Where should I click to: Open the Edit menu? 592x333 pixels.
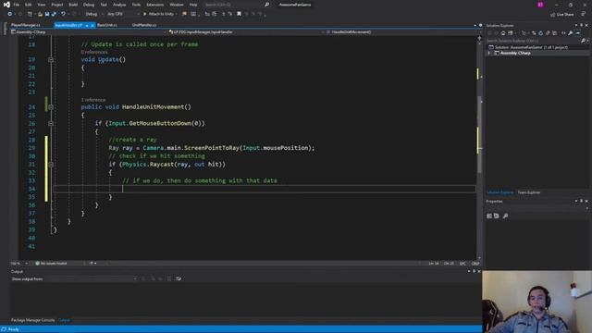point(29,5)
